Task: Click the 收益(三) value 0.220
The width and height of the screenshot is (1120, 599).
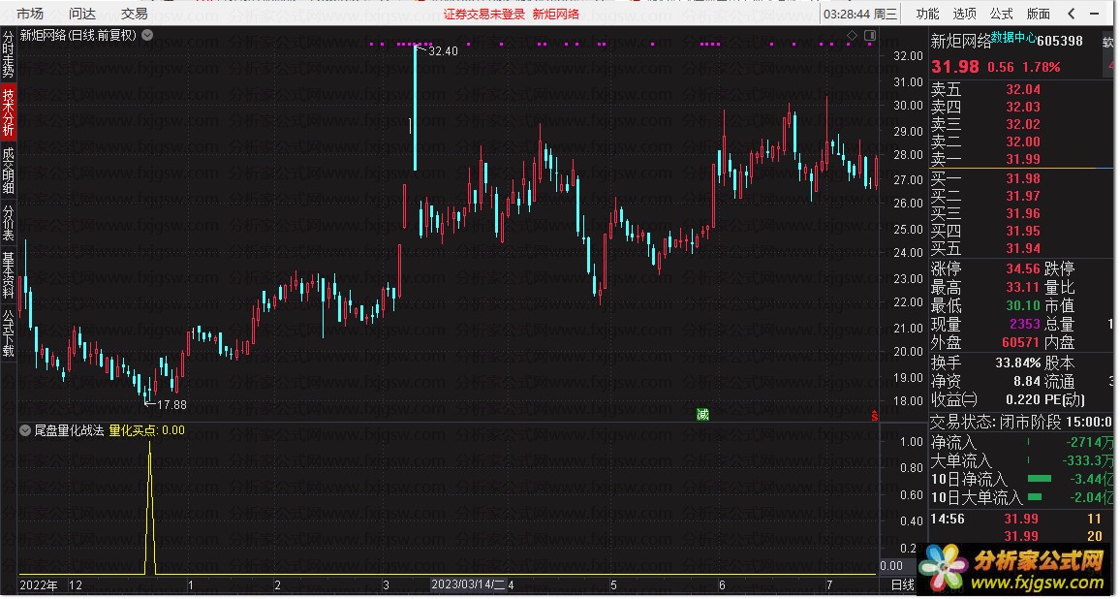Action: [x=1023, y=399]
